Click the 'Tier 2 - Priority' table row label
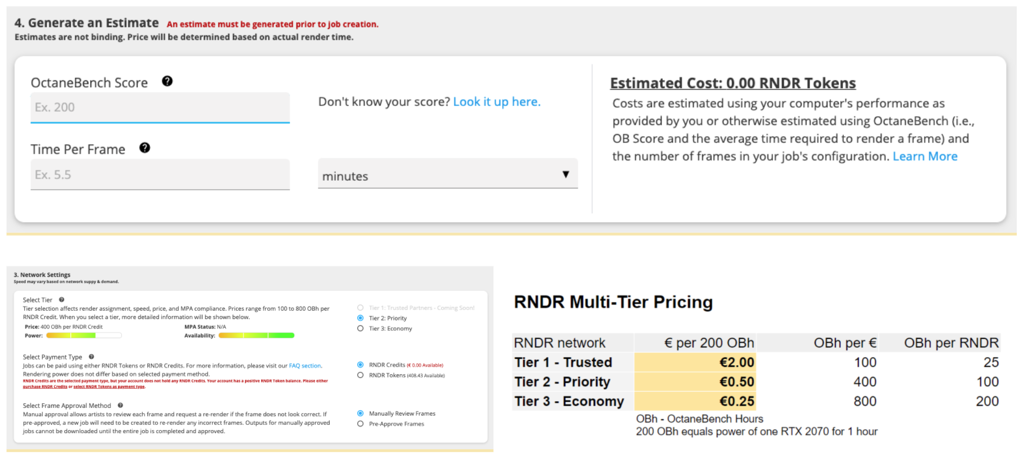Screen dimensions: 1028x460 (x=562, y=382)
